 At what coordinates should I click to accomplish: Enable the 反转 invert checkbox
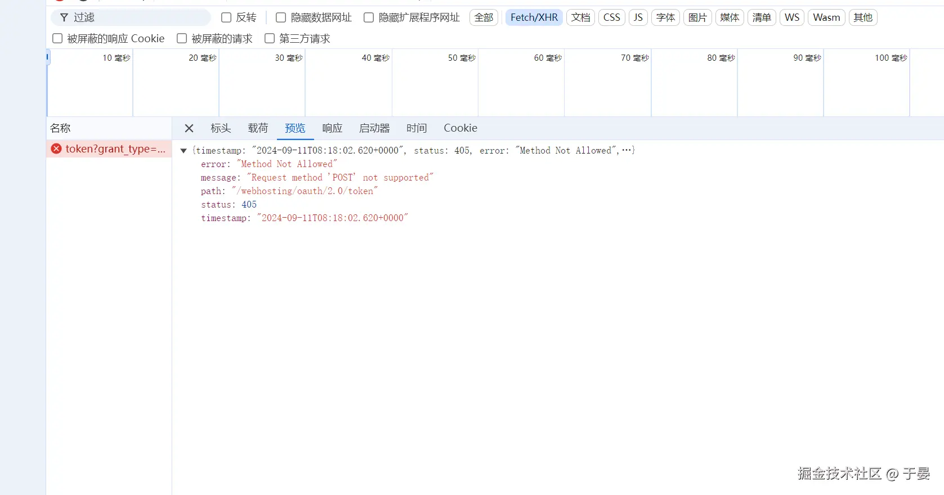click(x=226, y=17)
